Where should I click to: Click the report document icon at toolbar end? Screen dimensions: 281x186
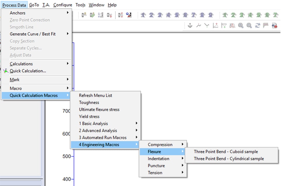click(x=274, y=25)
